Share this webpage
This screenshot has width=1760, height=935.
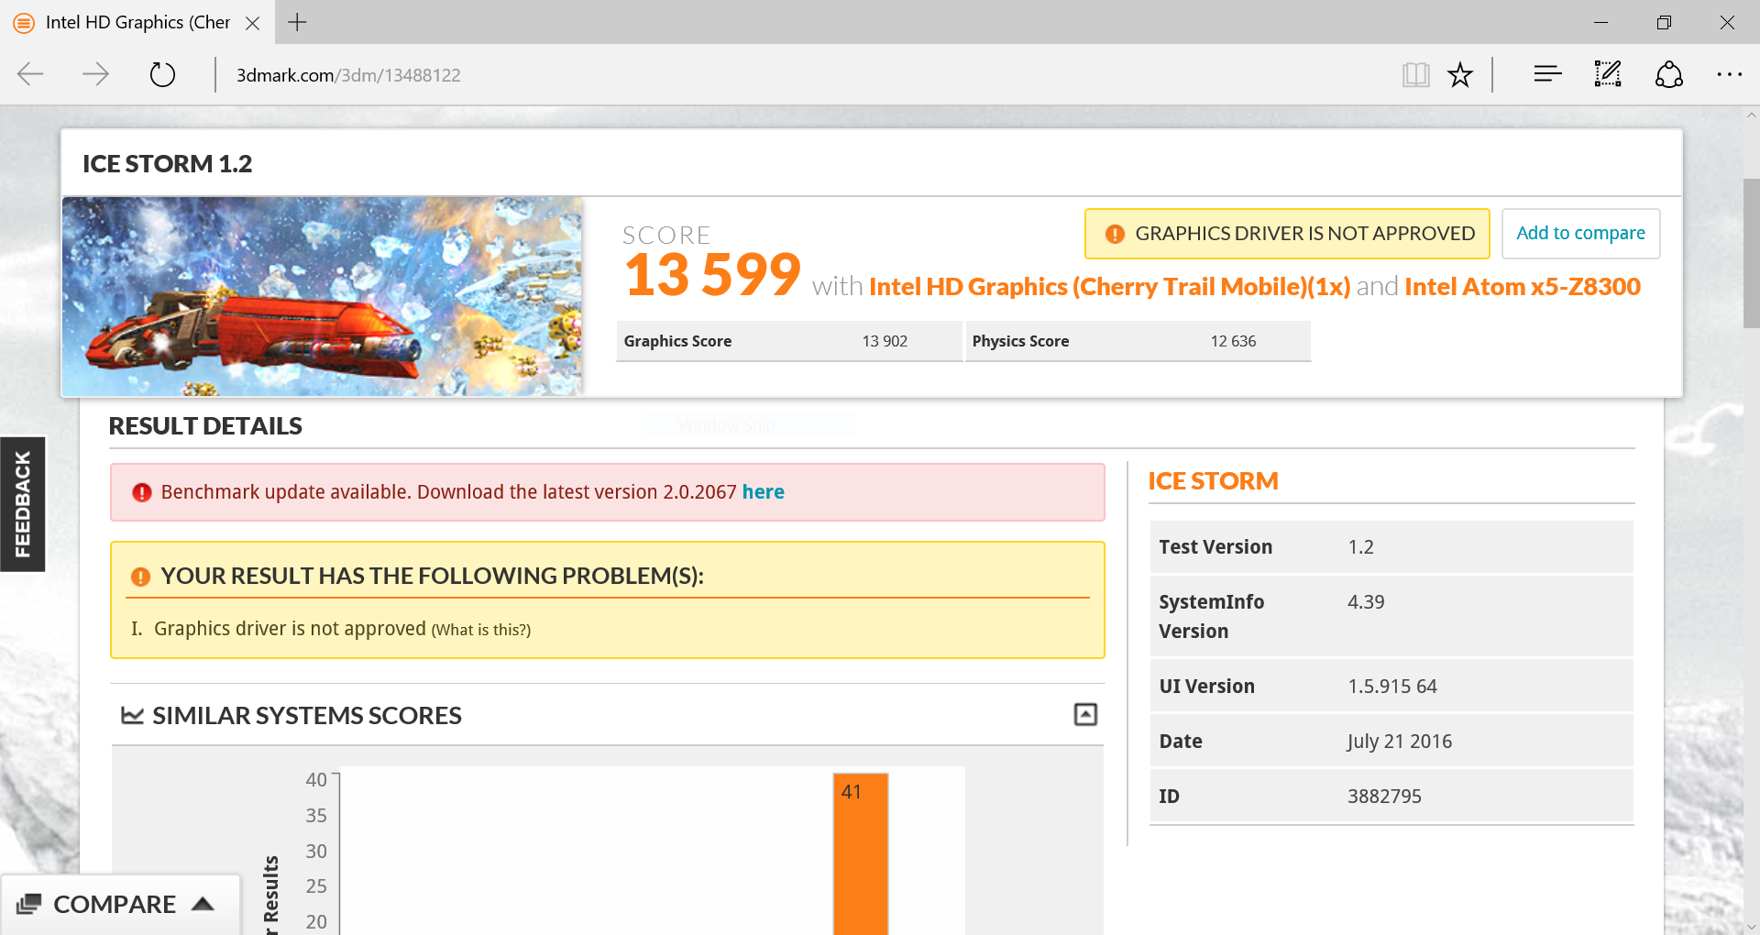(x=1668, y=74)
